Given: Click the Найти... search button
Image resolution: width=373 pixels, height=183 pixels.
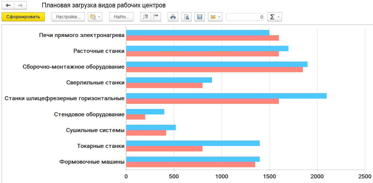Looking at the screenshot, I should click(121, 17).
